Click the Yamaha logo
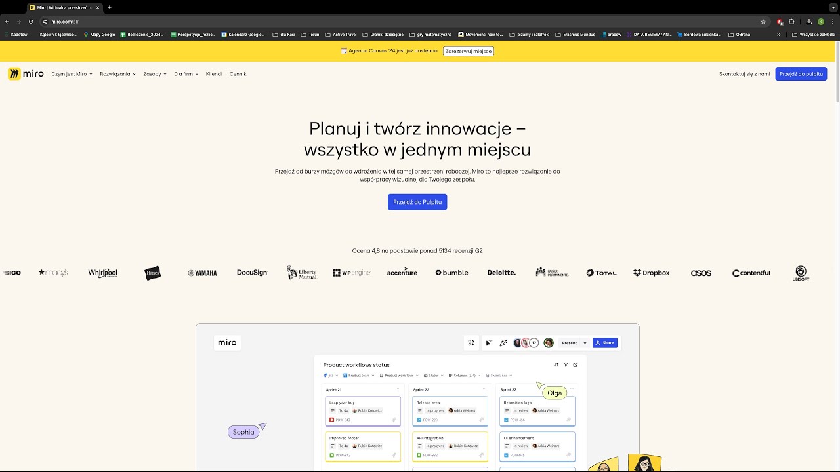This screenshot has width=840, height=472. coord(202,273)
